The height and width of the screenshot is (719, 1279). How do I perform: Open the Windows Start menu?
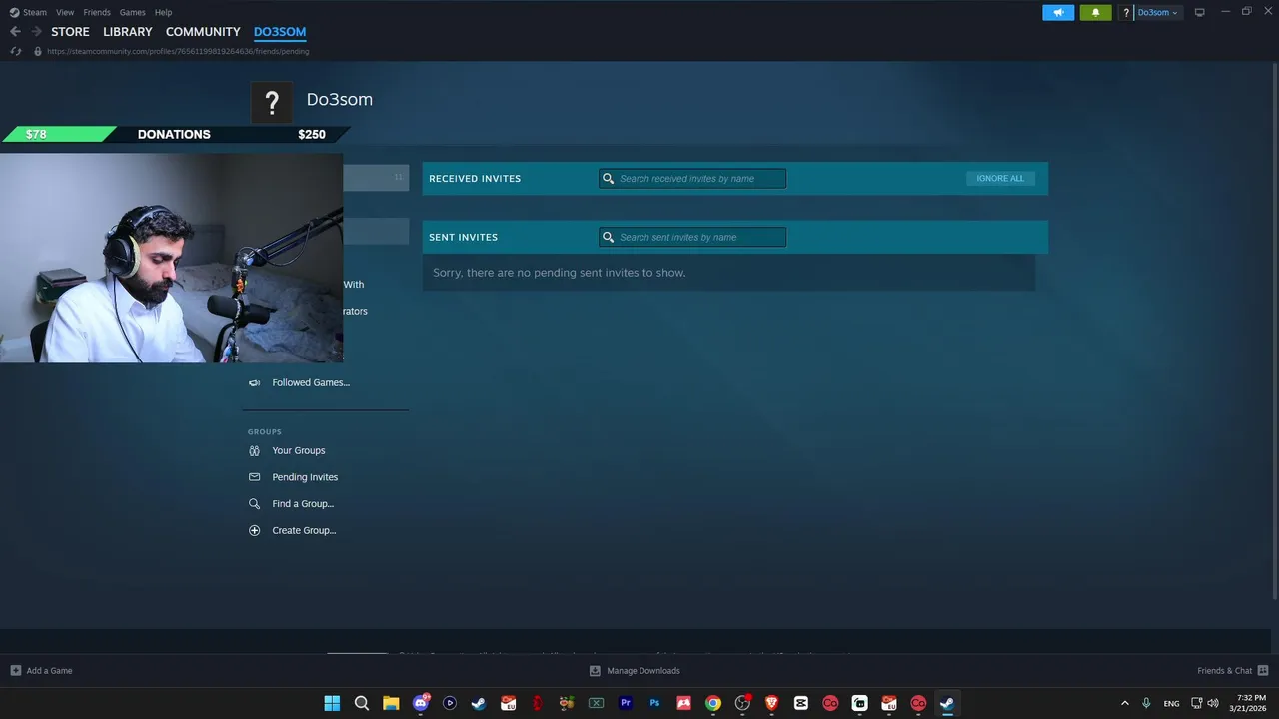332,703
